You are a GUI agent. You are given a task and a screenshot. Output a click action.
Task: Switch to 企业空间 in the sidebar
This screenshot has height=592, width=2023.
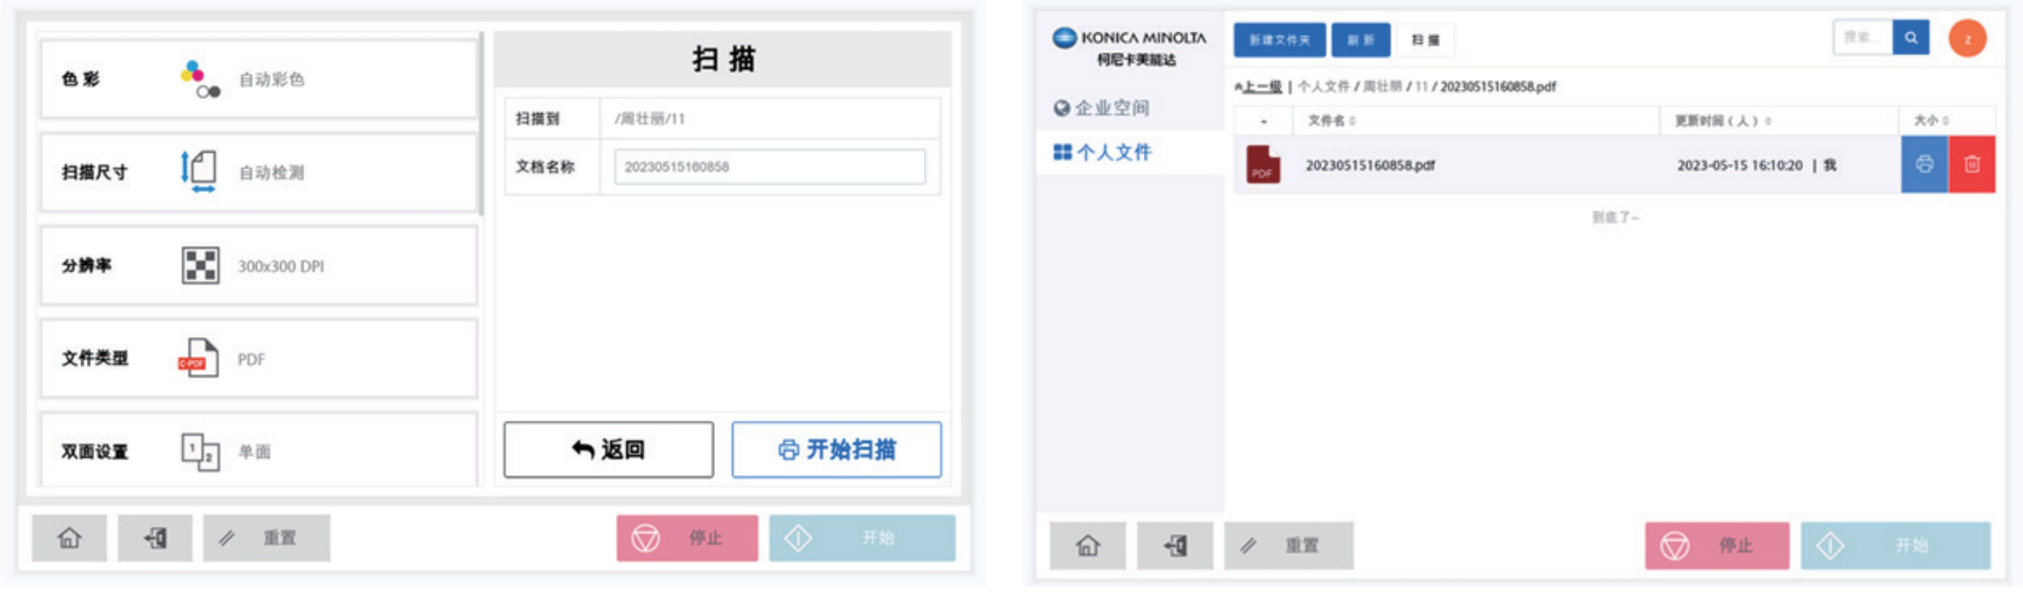point(1101,108)
